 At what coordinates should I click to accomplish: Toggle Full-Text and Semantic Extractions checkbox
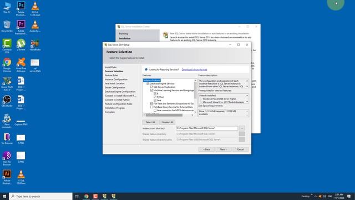(151, 104)
